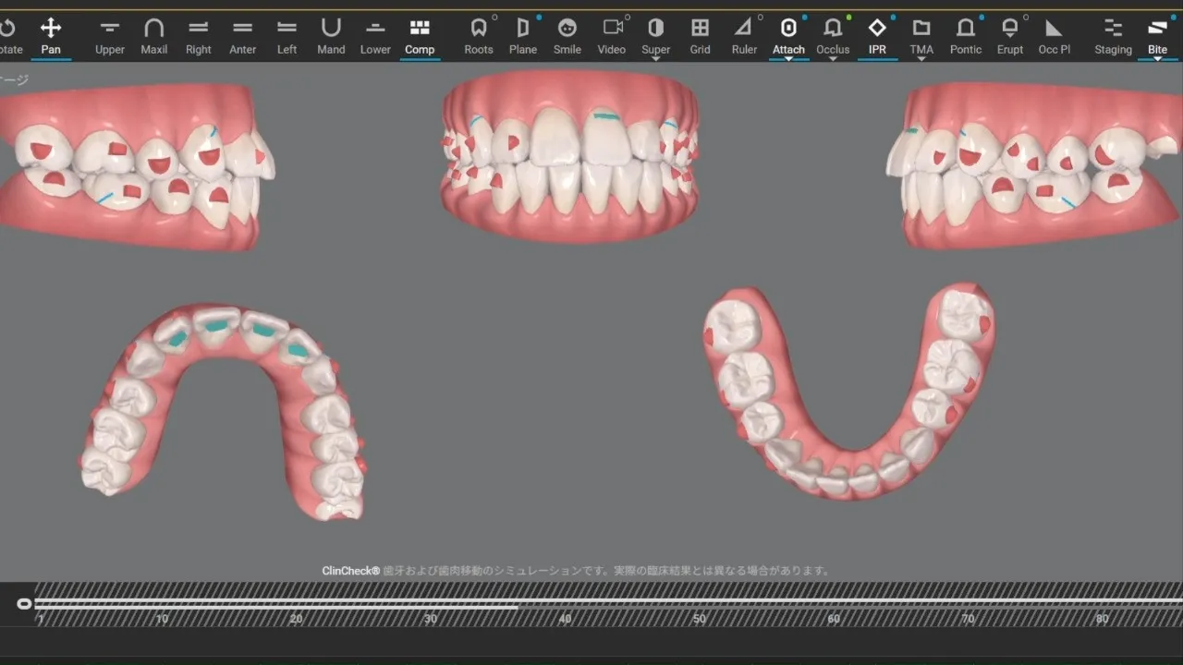Viewport: 1183px width, 665px height.
Task: Expand the Super dropdown arrow
Action: click(656, 59)
